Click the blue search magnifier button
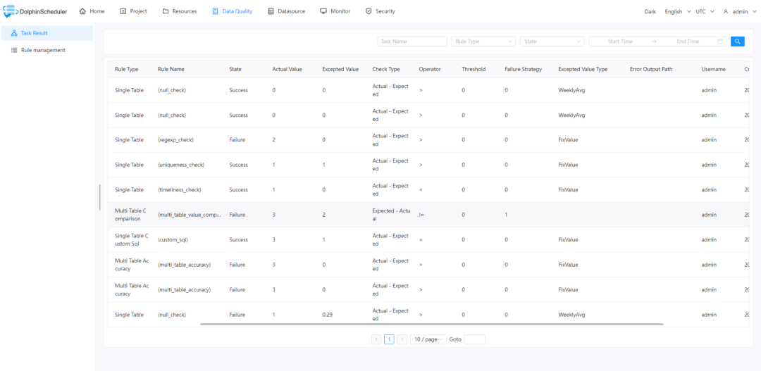761x371 pixels. point(737,42)
